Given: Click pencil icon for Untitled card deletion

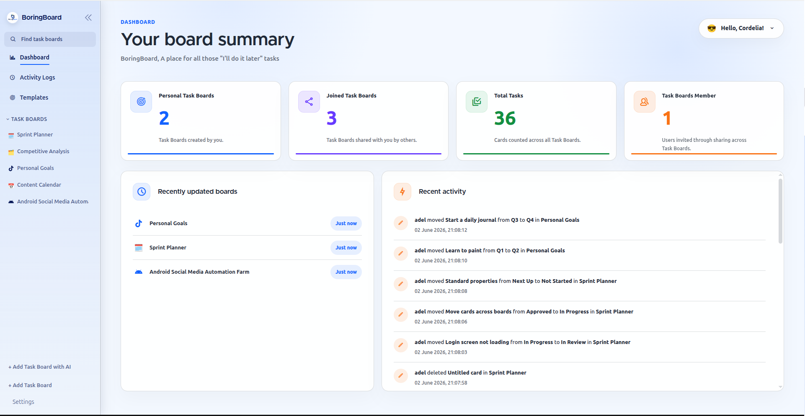Looking at the screenshot, I should coord(401,376).
